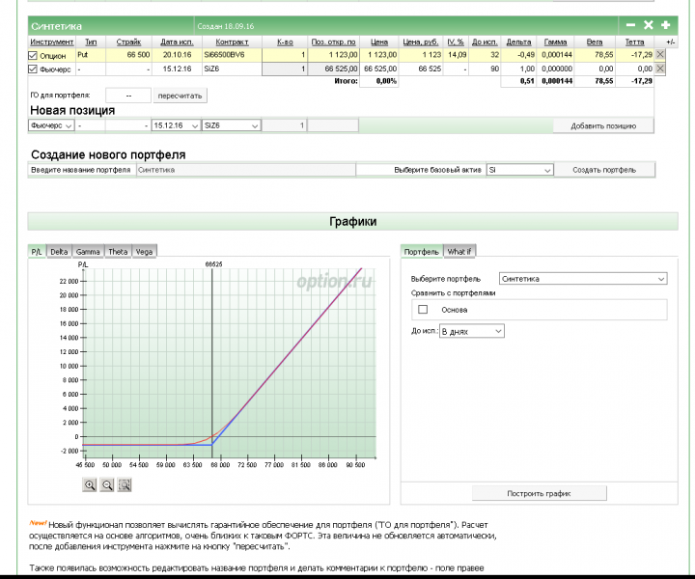Uncheck the Опцион position checkbox

coord(33,55)
